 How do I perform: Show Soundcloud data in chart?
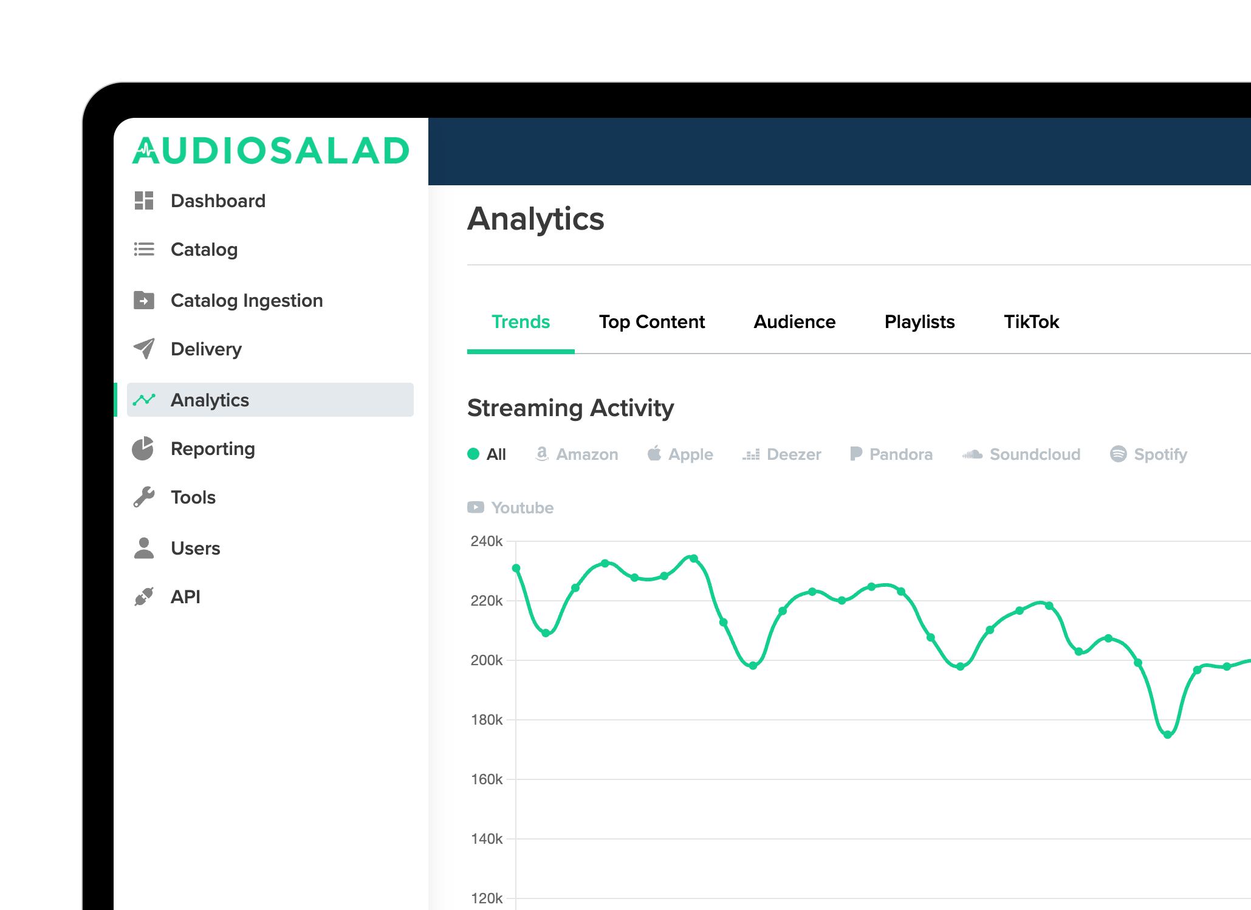pyautogui.click(x=1021, y=454)
